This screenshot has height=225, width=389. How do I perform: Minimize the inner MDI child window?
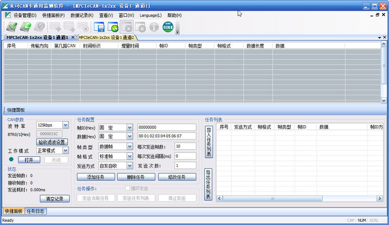(x=371, y=15)
